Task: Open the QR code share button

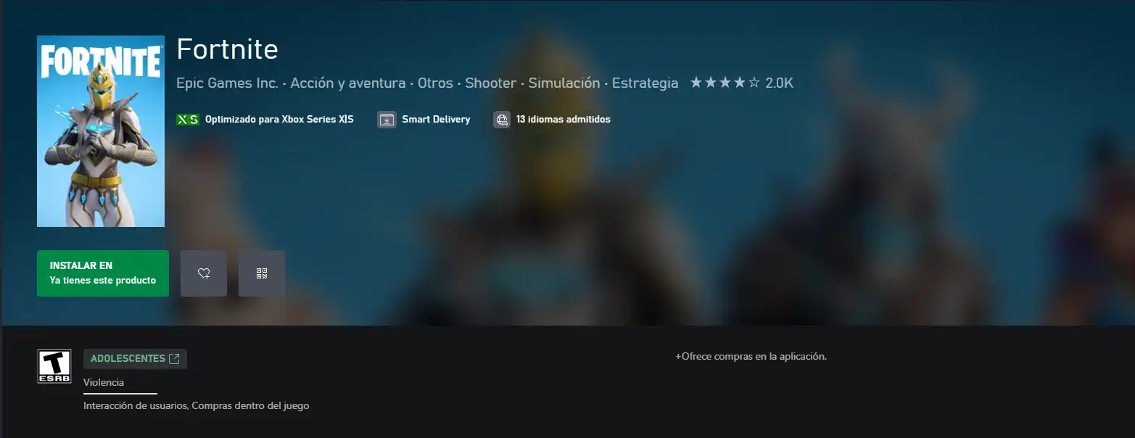Action: 262,273
